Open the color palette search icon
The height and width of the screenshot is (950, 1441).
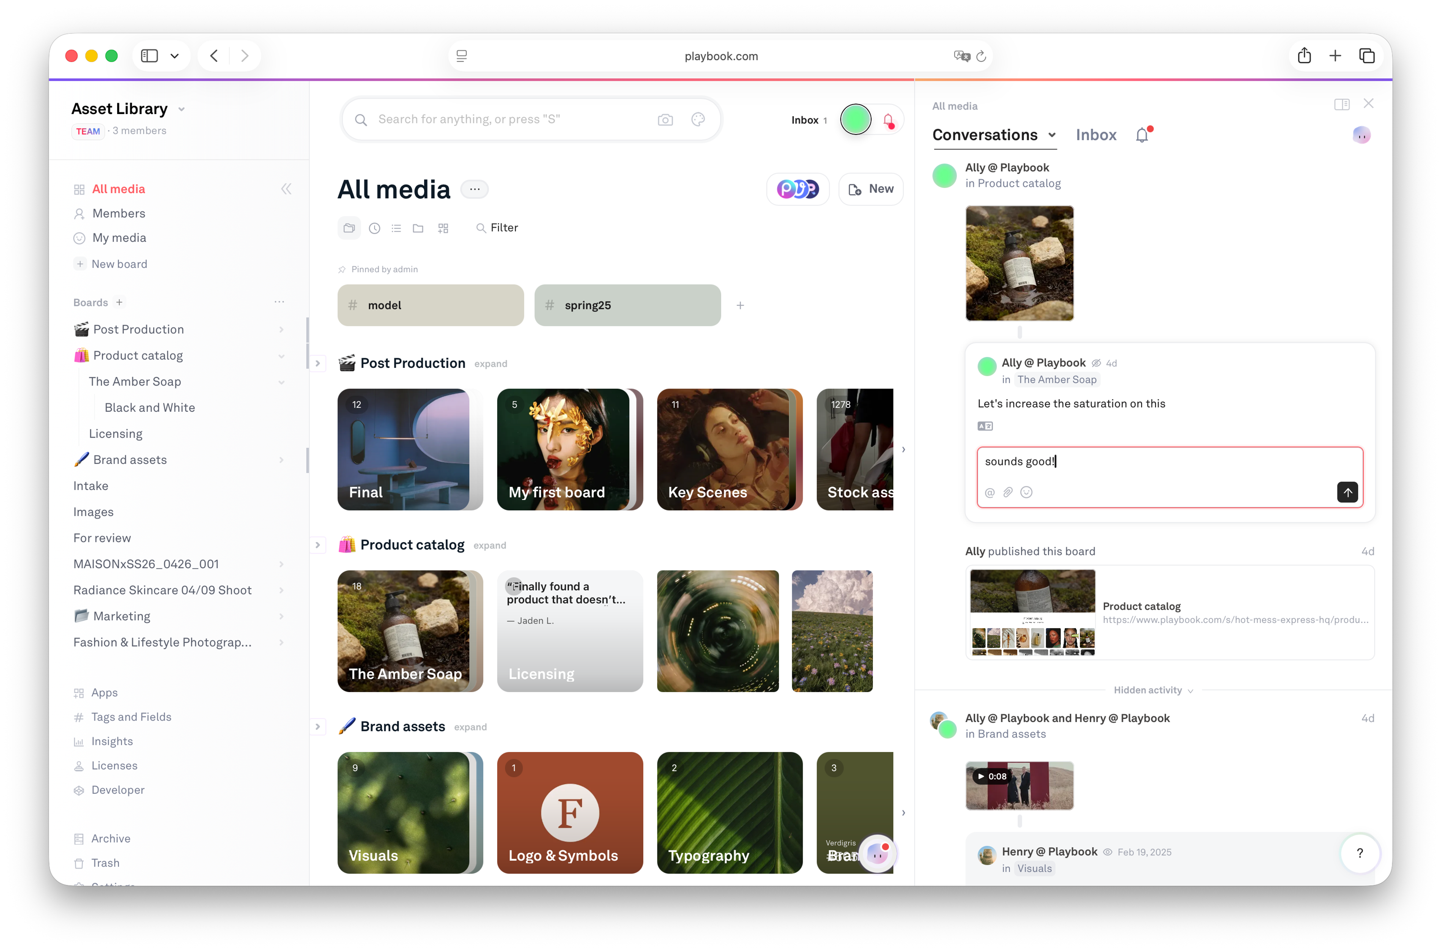[698, 119]
